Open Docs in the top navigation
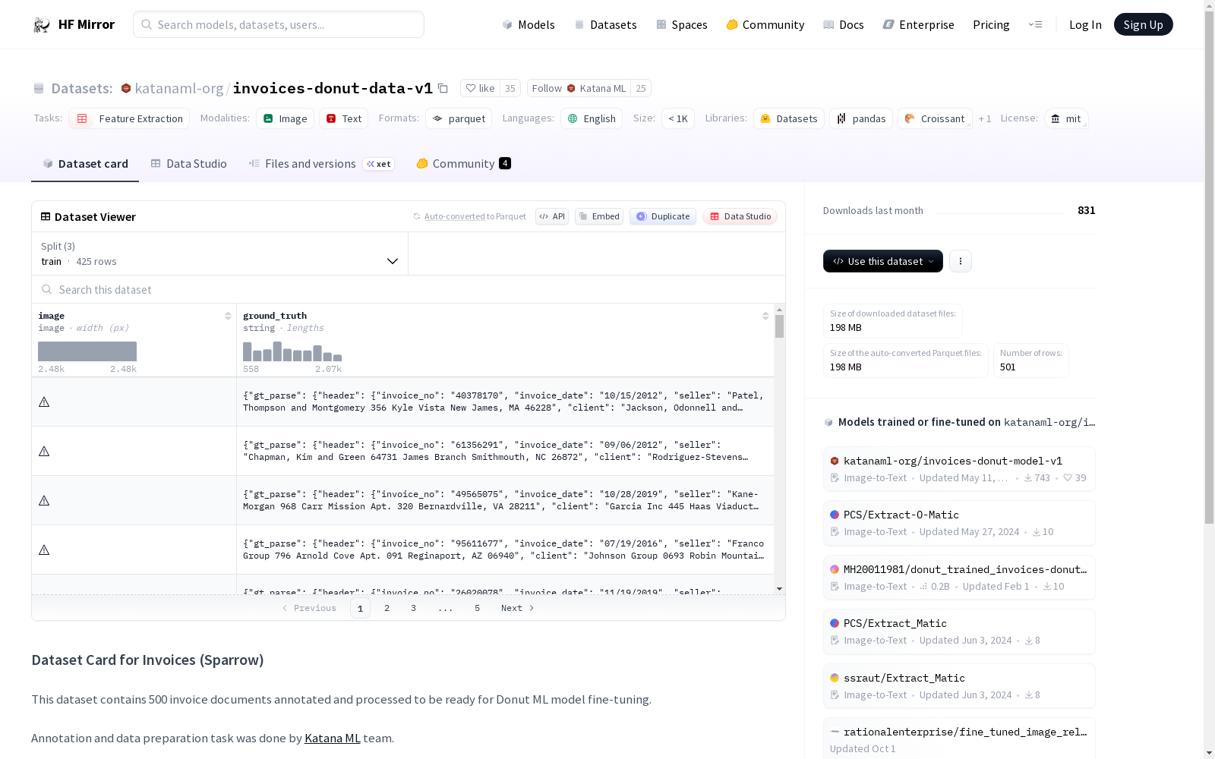The height and width of the screenshot is (759, 1215). [844, 25]
